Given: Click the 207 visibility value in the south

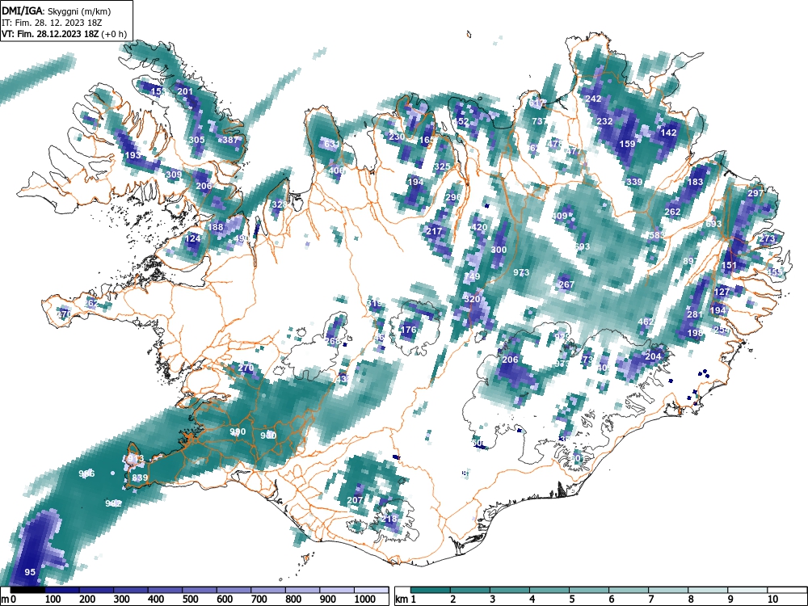Looking at the screenshot, I should coord(355,500).
